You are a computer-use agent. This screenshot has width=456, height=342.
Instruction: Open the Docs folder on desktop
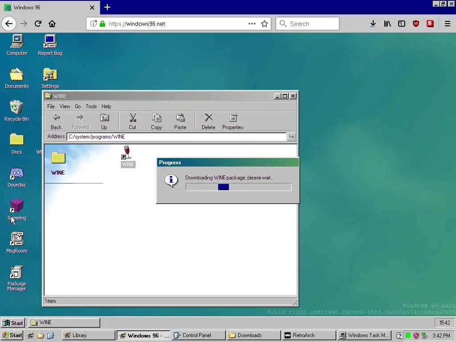pyautogui.click(x=17, y=144)
